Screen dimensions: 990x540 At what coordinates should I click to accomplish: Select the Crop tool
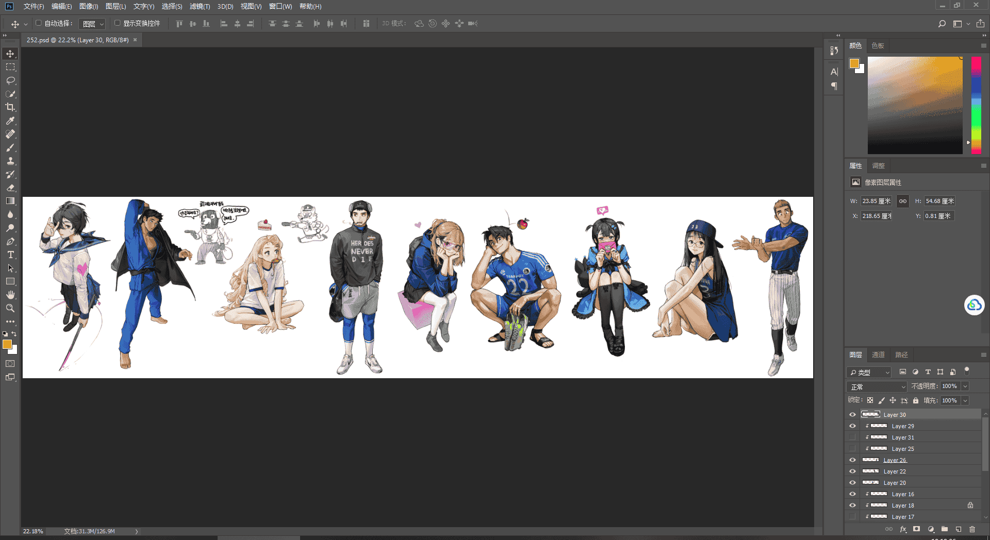10,107
